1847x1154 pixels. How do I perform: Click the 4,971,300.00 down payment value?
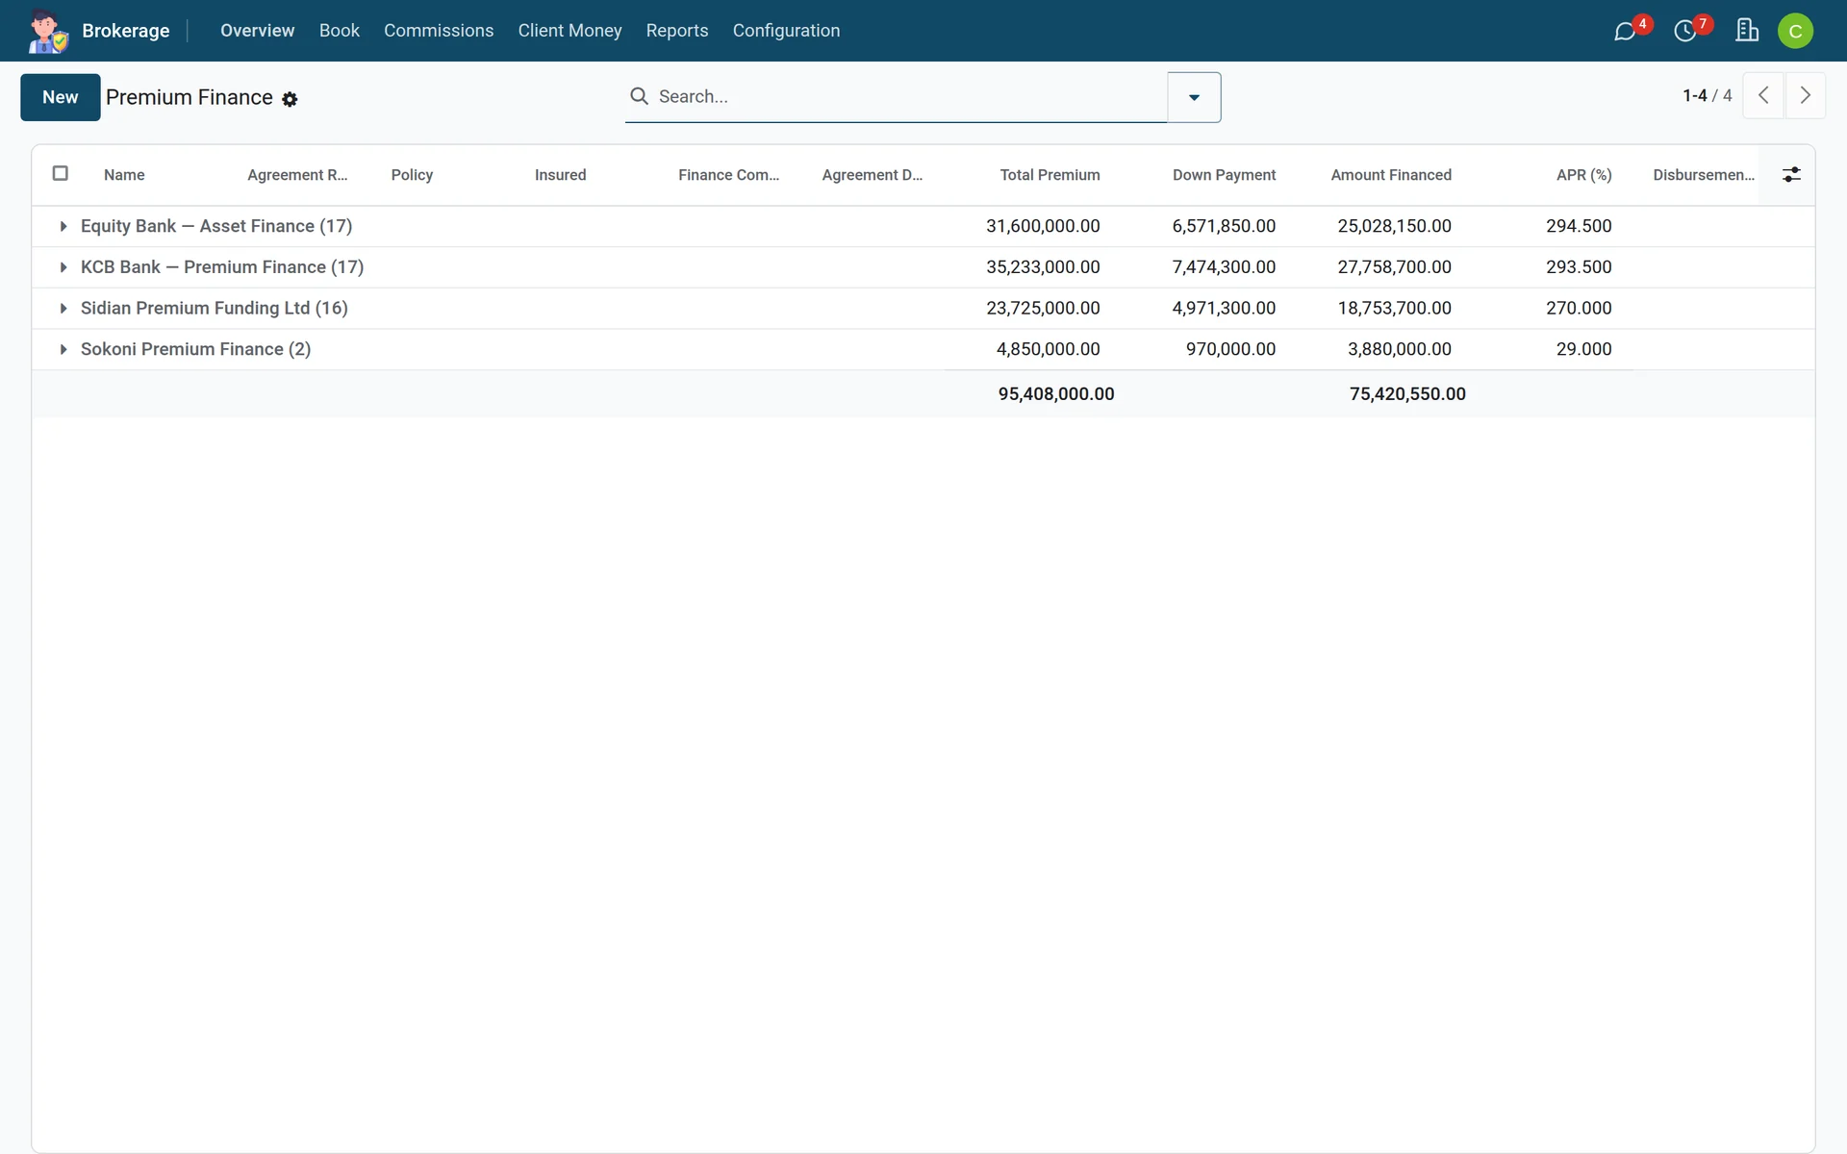[1224, 308]
